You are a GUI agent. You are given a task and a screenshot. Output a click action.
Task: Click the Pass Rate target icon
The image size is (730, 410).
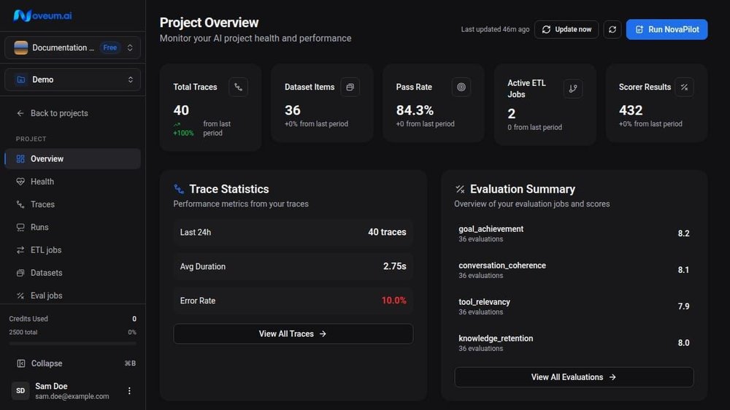coord(461,87)
